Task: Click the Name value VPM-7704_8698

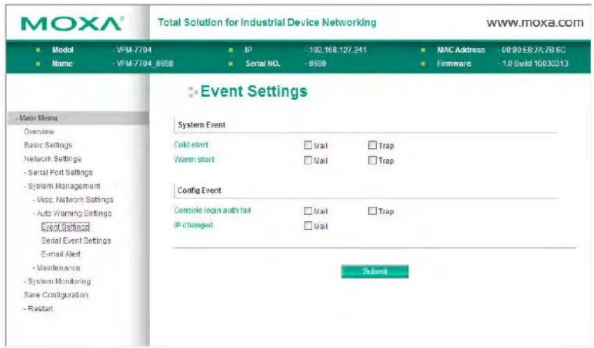Action: coord(143,63)
